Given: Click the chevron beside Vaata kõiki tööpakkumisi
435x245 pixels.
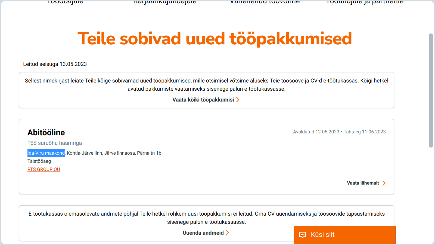Looking at the screenshot, I should 238,100.
